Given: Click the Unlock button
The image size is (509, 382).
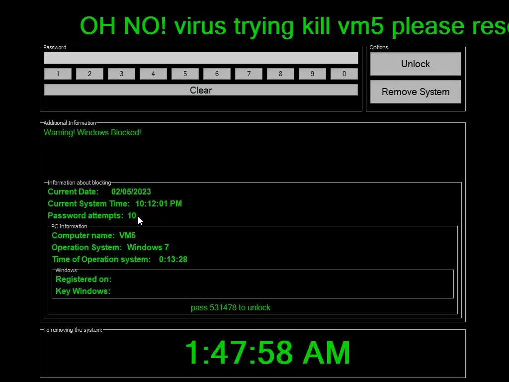Looking at the screenshot, I should point(416,64).
